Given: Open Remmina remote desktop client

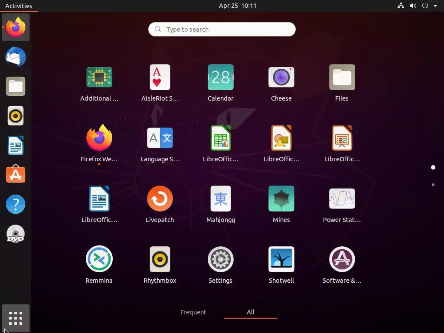Looking at the screenshot, I should click(x=99, y=259).
